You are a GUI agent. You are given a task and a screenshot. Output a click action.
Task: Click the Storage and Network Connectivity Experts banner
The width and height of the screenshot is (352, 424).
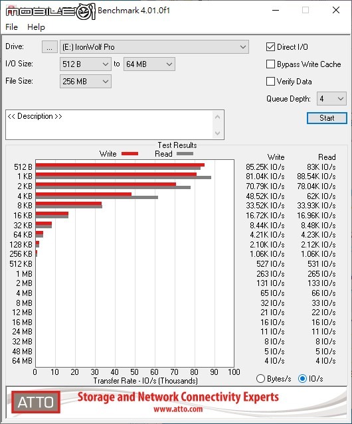click(x=178, y=397)
